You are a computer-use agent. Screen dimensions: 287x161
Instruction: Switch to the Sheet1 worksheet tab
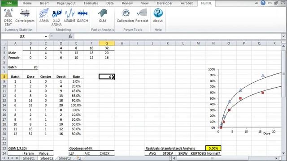(x=29, y=158)
